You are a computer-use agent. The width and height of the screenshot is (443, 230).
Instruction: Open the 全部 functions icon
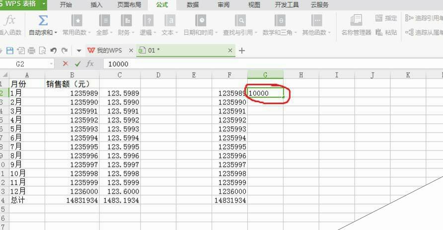pos(104,20)
